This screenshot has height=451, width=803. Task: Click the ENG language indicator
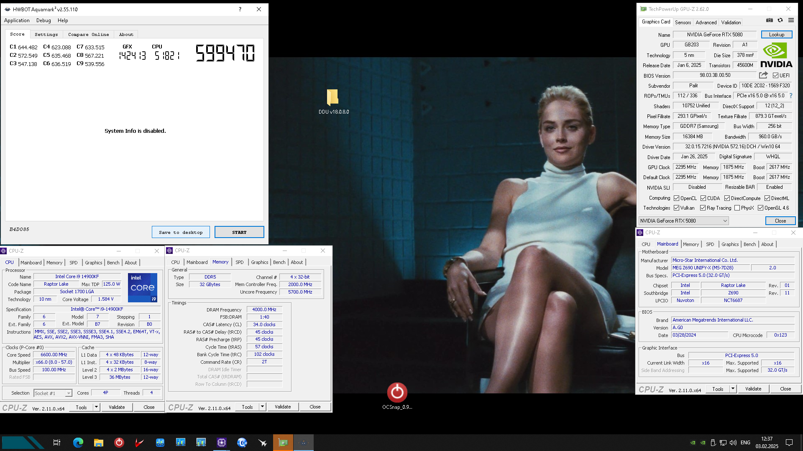pos(745,443)
